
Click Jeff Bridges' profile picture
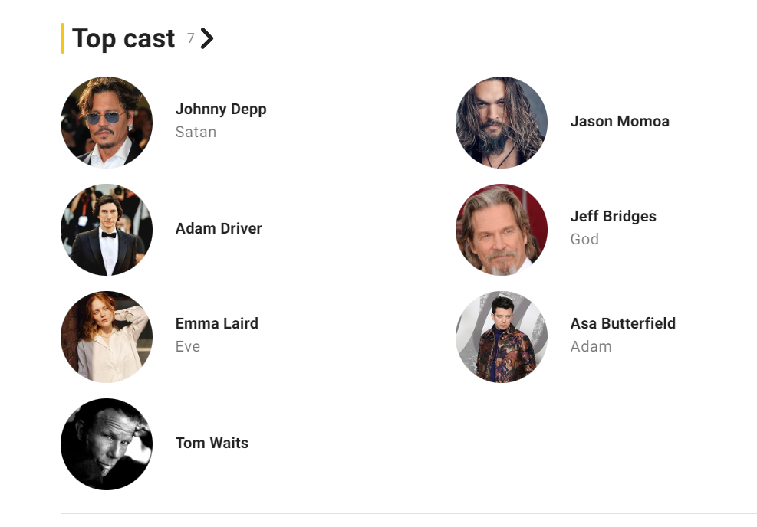point(502,229)
